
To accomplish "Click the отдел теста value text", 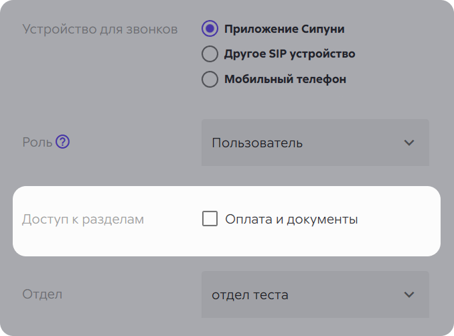I will pos(250,295).
